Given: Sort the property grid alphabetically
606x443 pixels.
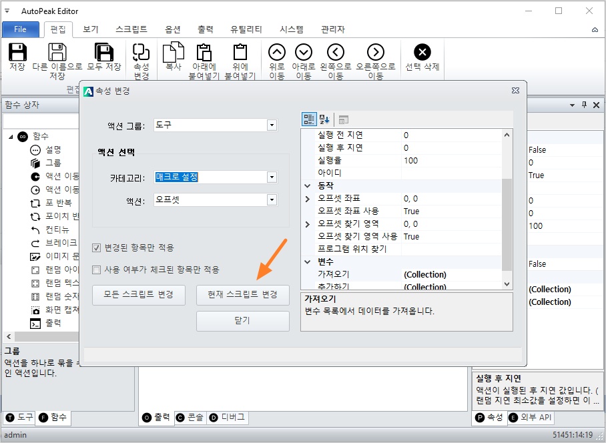Looking at the screenshot, I should click(x=324, y=119).
